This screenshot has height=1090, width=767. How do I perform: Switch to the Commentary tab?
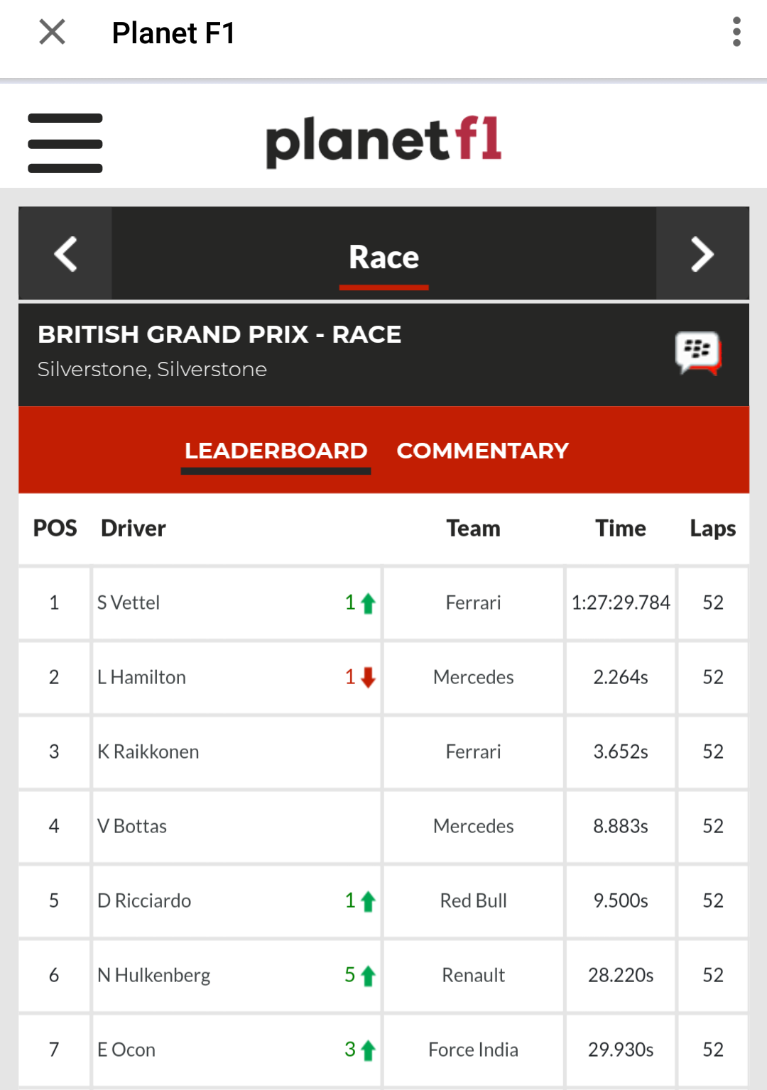click(483, 451)
